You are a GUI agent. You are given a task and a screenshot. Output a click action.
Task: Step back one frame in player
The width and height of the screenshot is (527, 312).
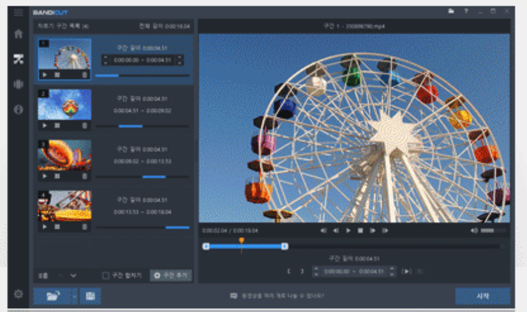(x=336, y=230)
